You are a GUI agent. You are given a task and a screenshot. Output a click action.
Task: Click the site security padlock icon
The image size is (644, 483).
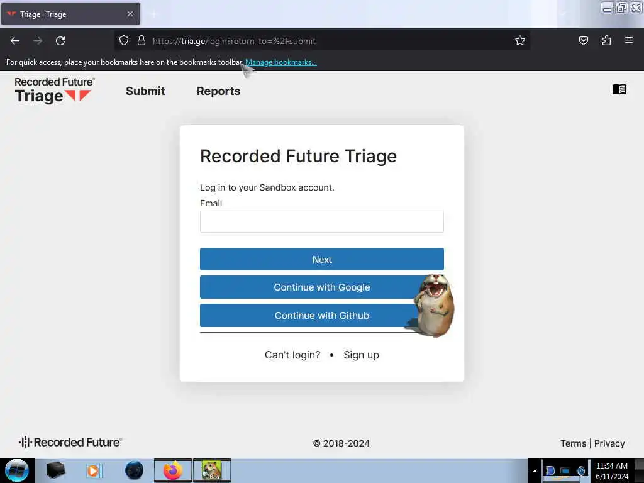tap(142, 40)
